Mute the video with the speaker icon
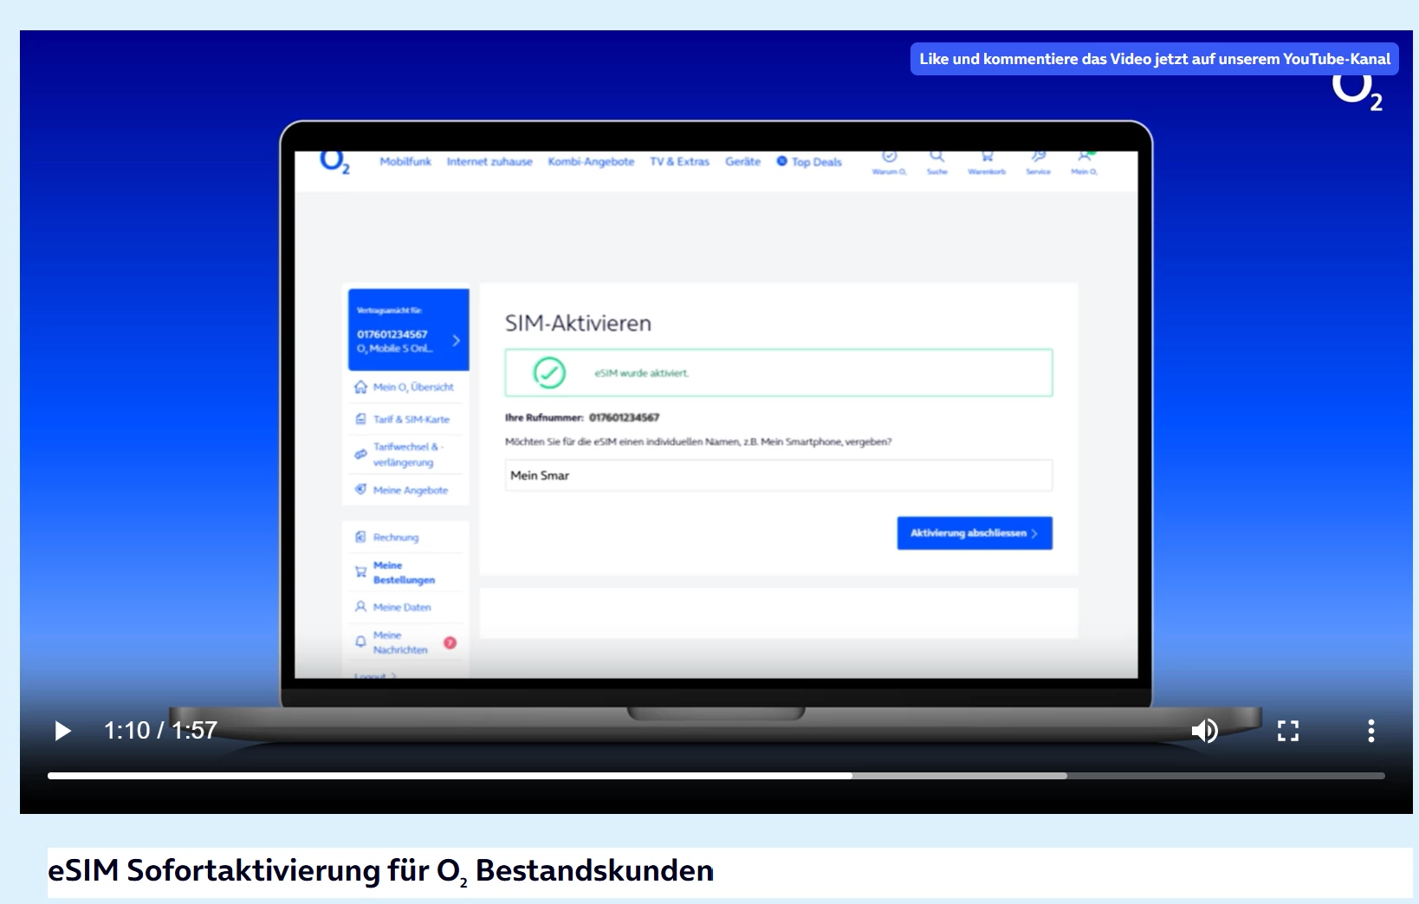 (1204, 731)
